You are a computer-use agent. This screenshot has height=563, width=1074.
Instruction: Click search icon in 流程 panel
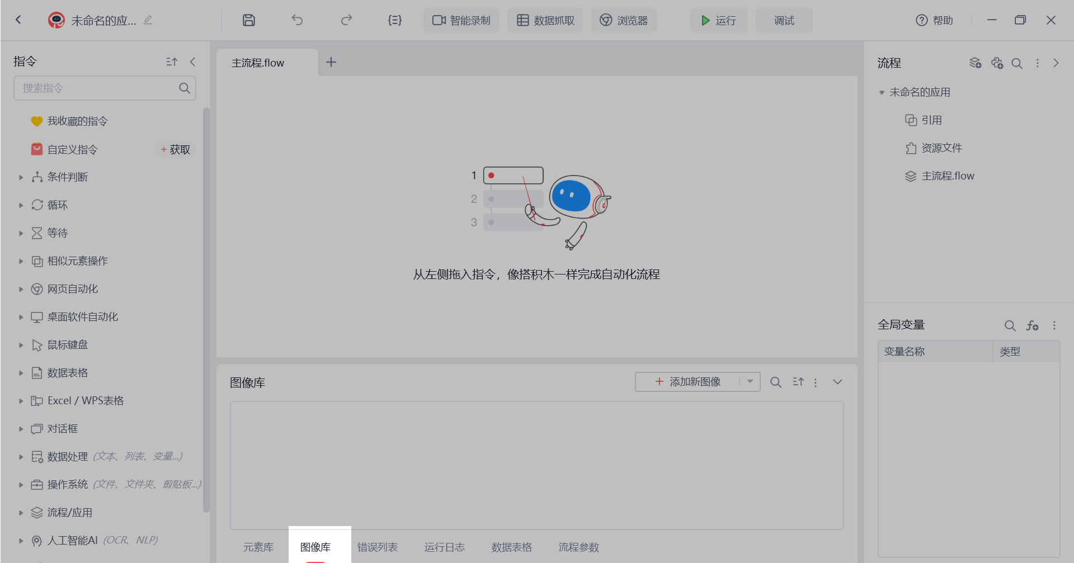[x=1017, y=63]
